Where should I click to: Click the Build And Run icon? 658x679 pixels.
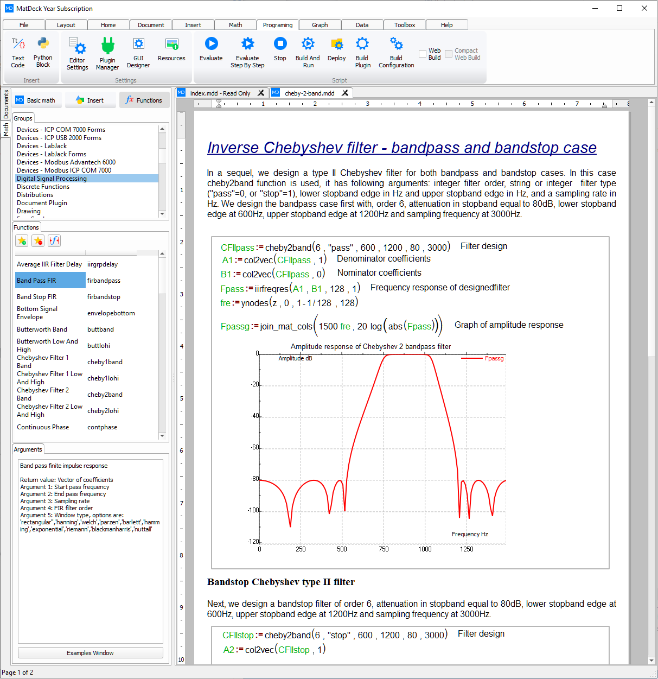308,44
